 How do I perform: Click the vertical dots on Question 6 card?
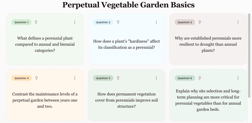pos(238,78)
